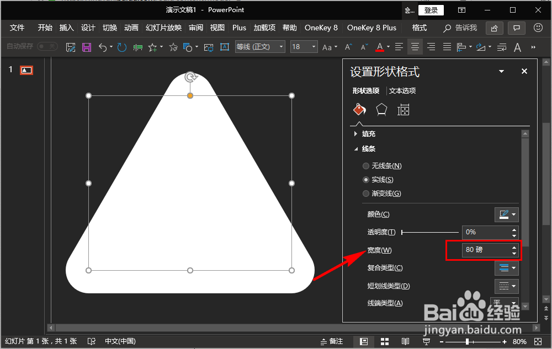Open the Shapes insert icon

[x=188, y=47]
